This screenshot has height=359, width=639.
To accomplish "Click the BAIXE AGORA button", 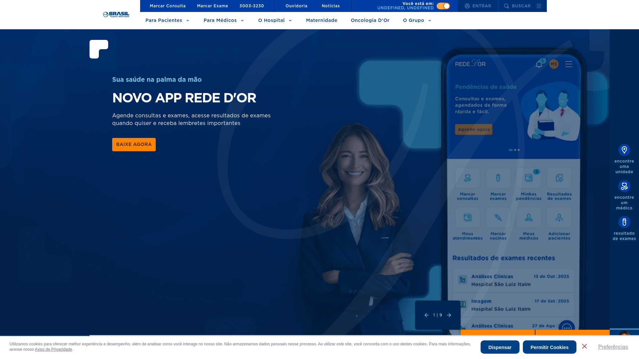I will [x=134, y=145].
